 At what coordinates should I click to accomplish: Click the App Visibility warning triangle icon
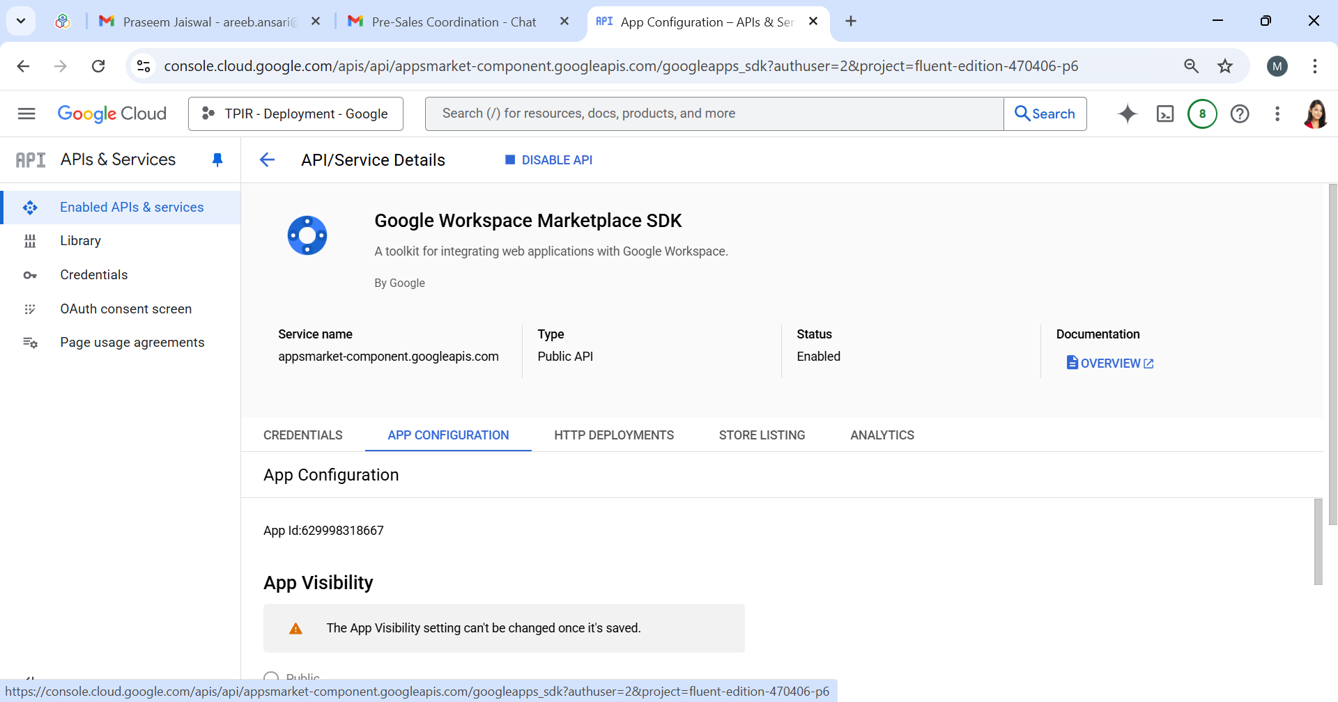click(x=295, y=629)
